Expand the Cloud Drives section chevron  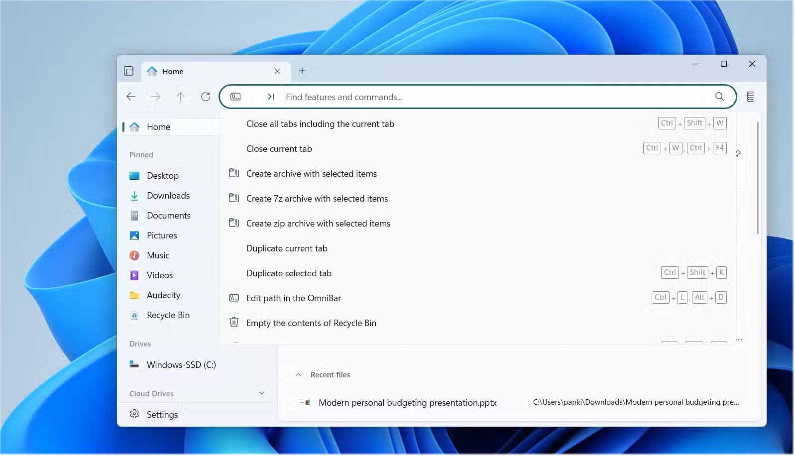coord(261,393)
